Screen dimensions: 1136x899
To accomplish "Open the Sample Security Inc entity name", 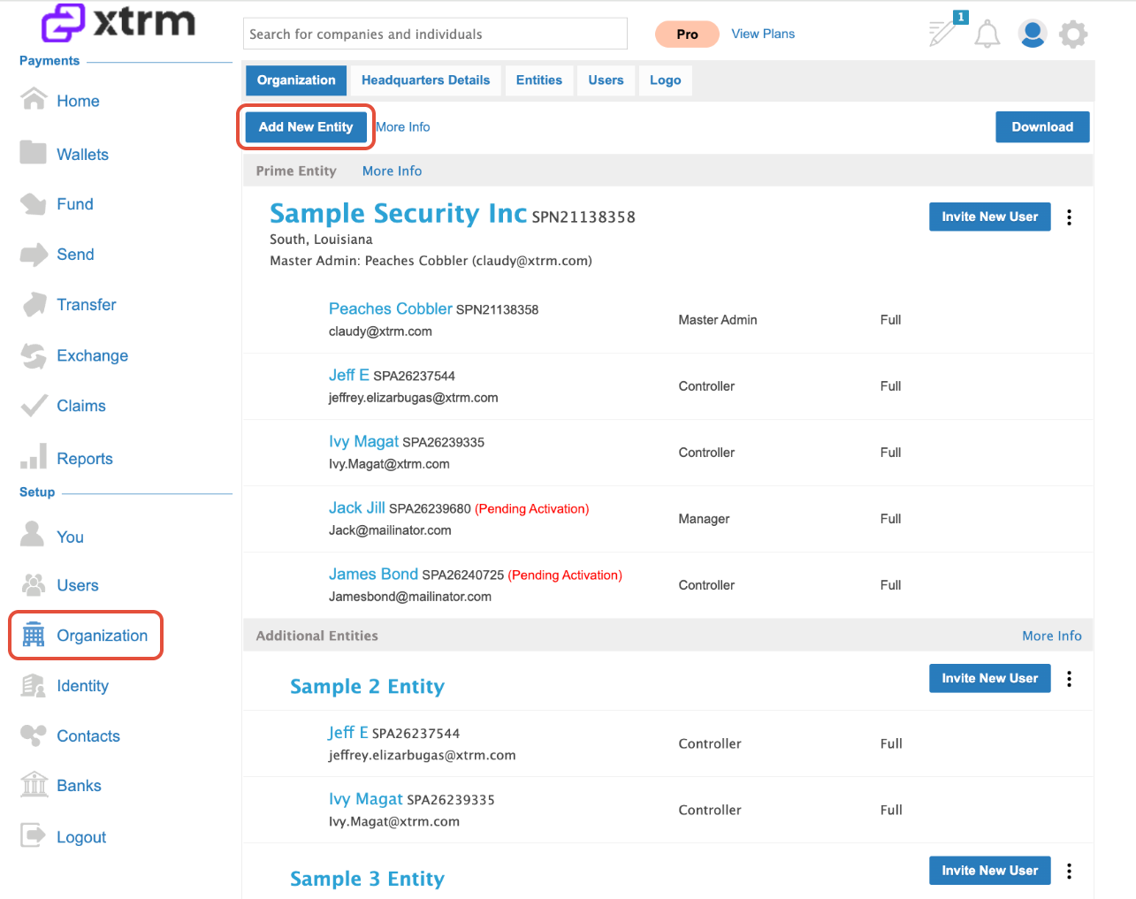I will point(398,214).
